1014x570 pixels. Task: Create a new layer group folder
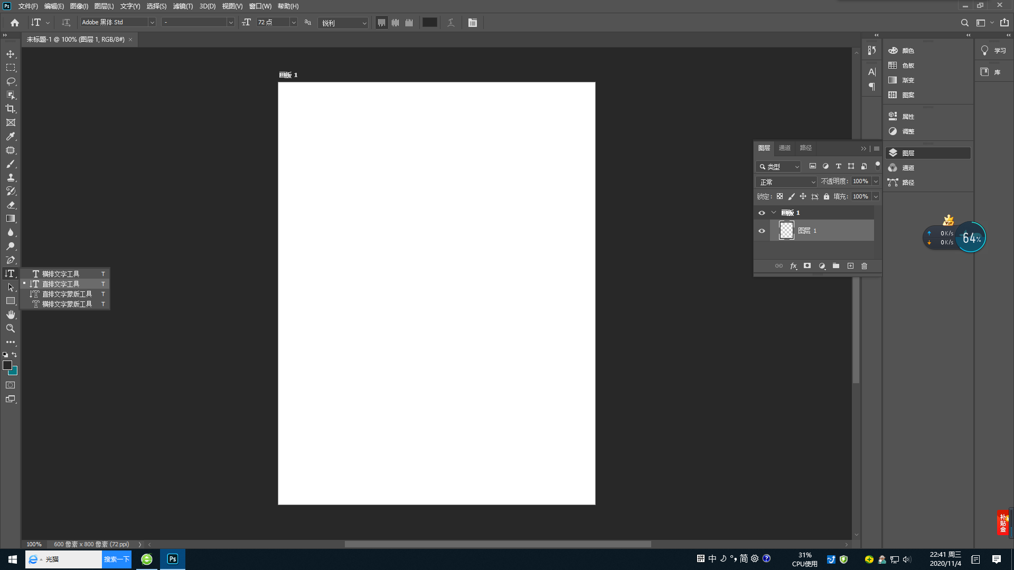click(x=836, y=266)
